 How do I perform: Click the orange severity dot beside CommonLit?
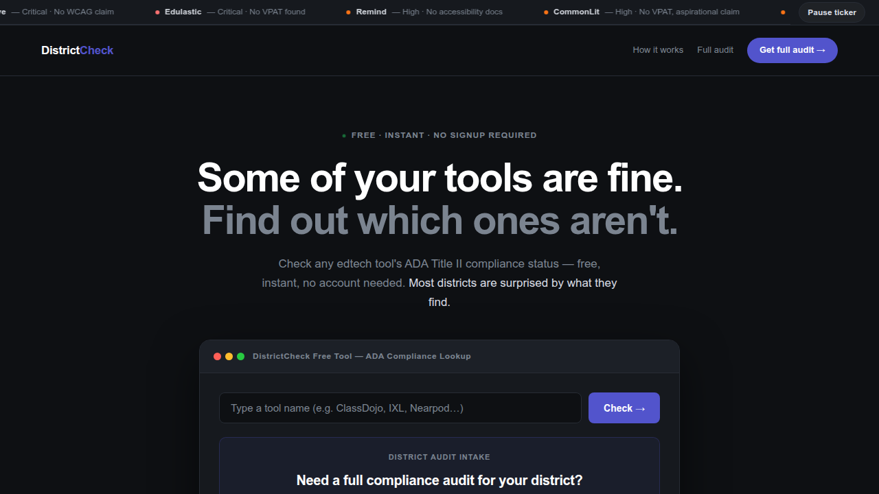[x=546, y=12]
